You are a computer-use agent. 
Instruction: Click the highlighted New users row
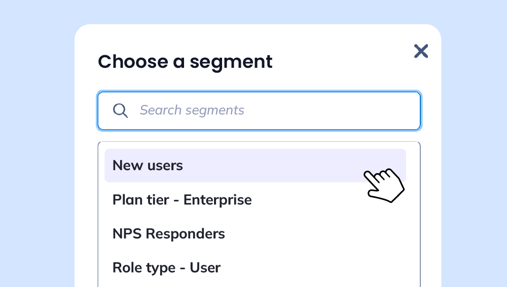255,166
